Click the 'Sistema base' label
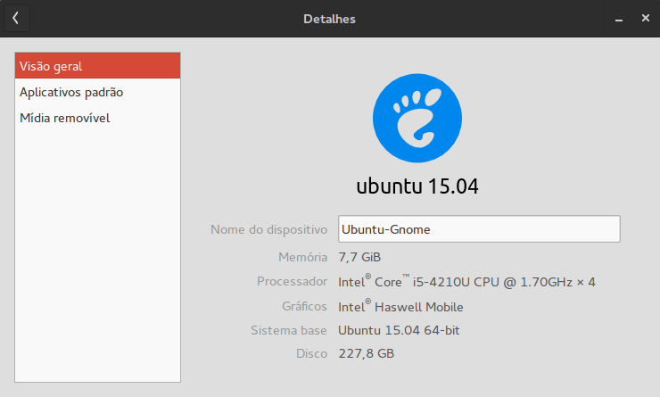The image size is (660, 397). 289,330
